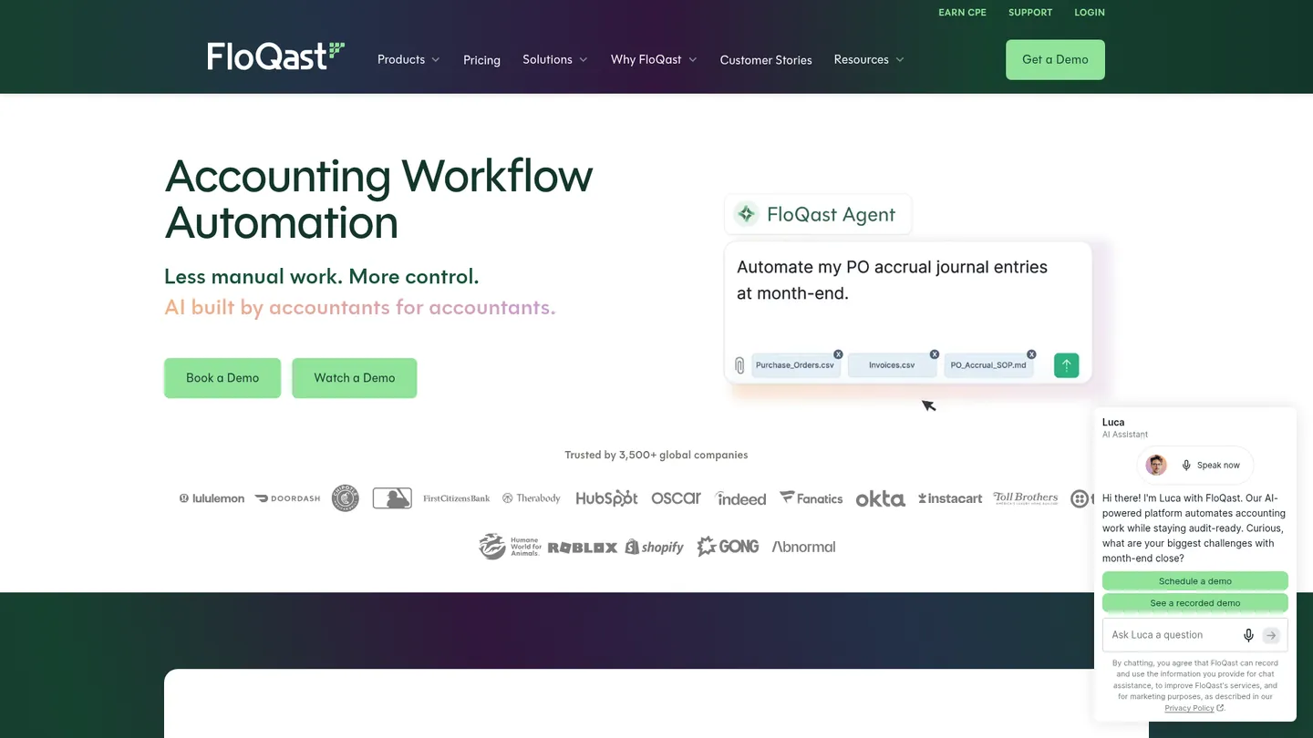Click the Book a Demo button

(222, 378)
